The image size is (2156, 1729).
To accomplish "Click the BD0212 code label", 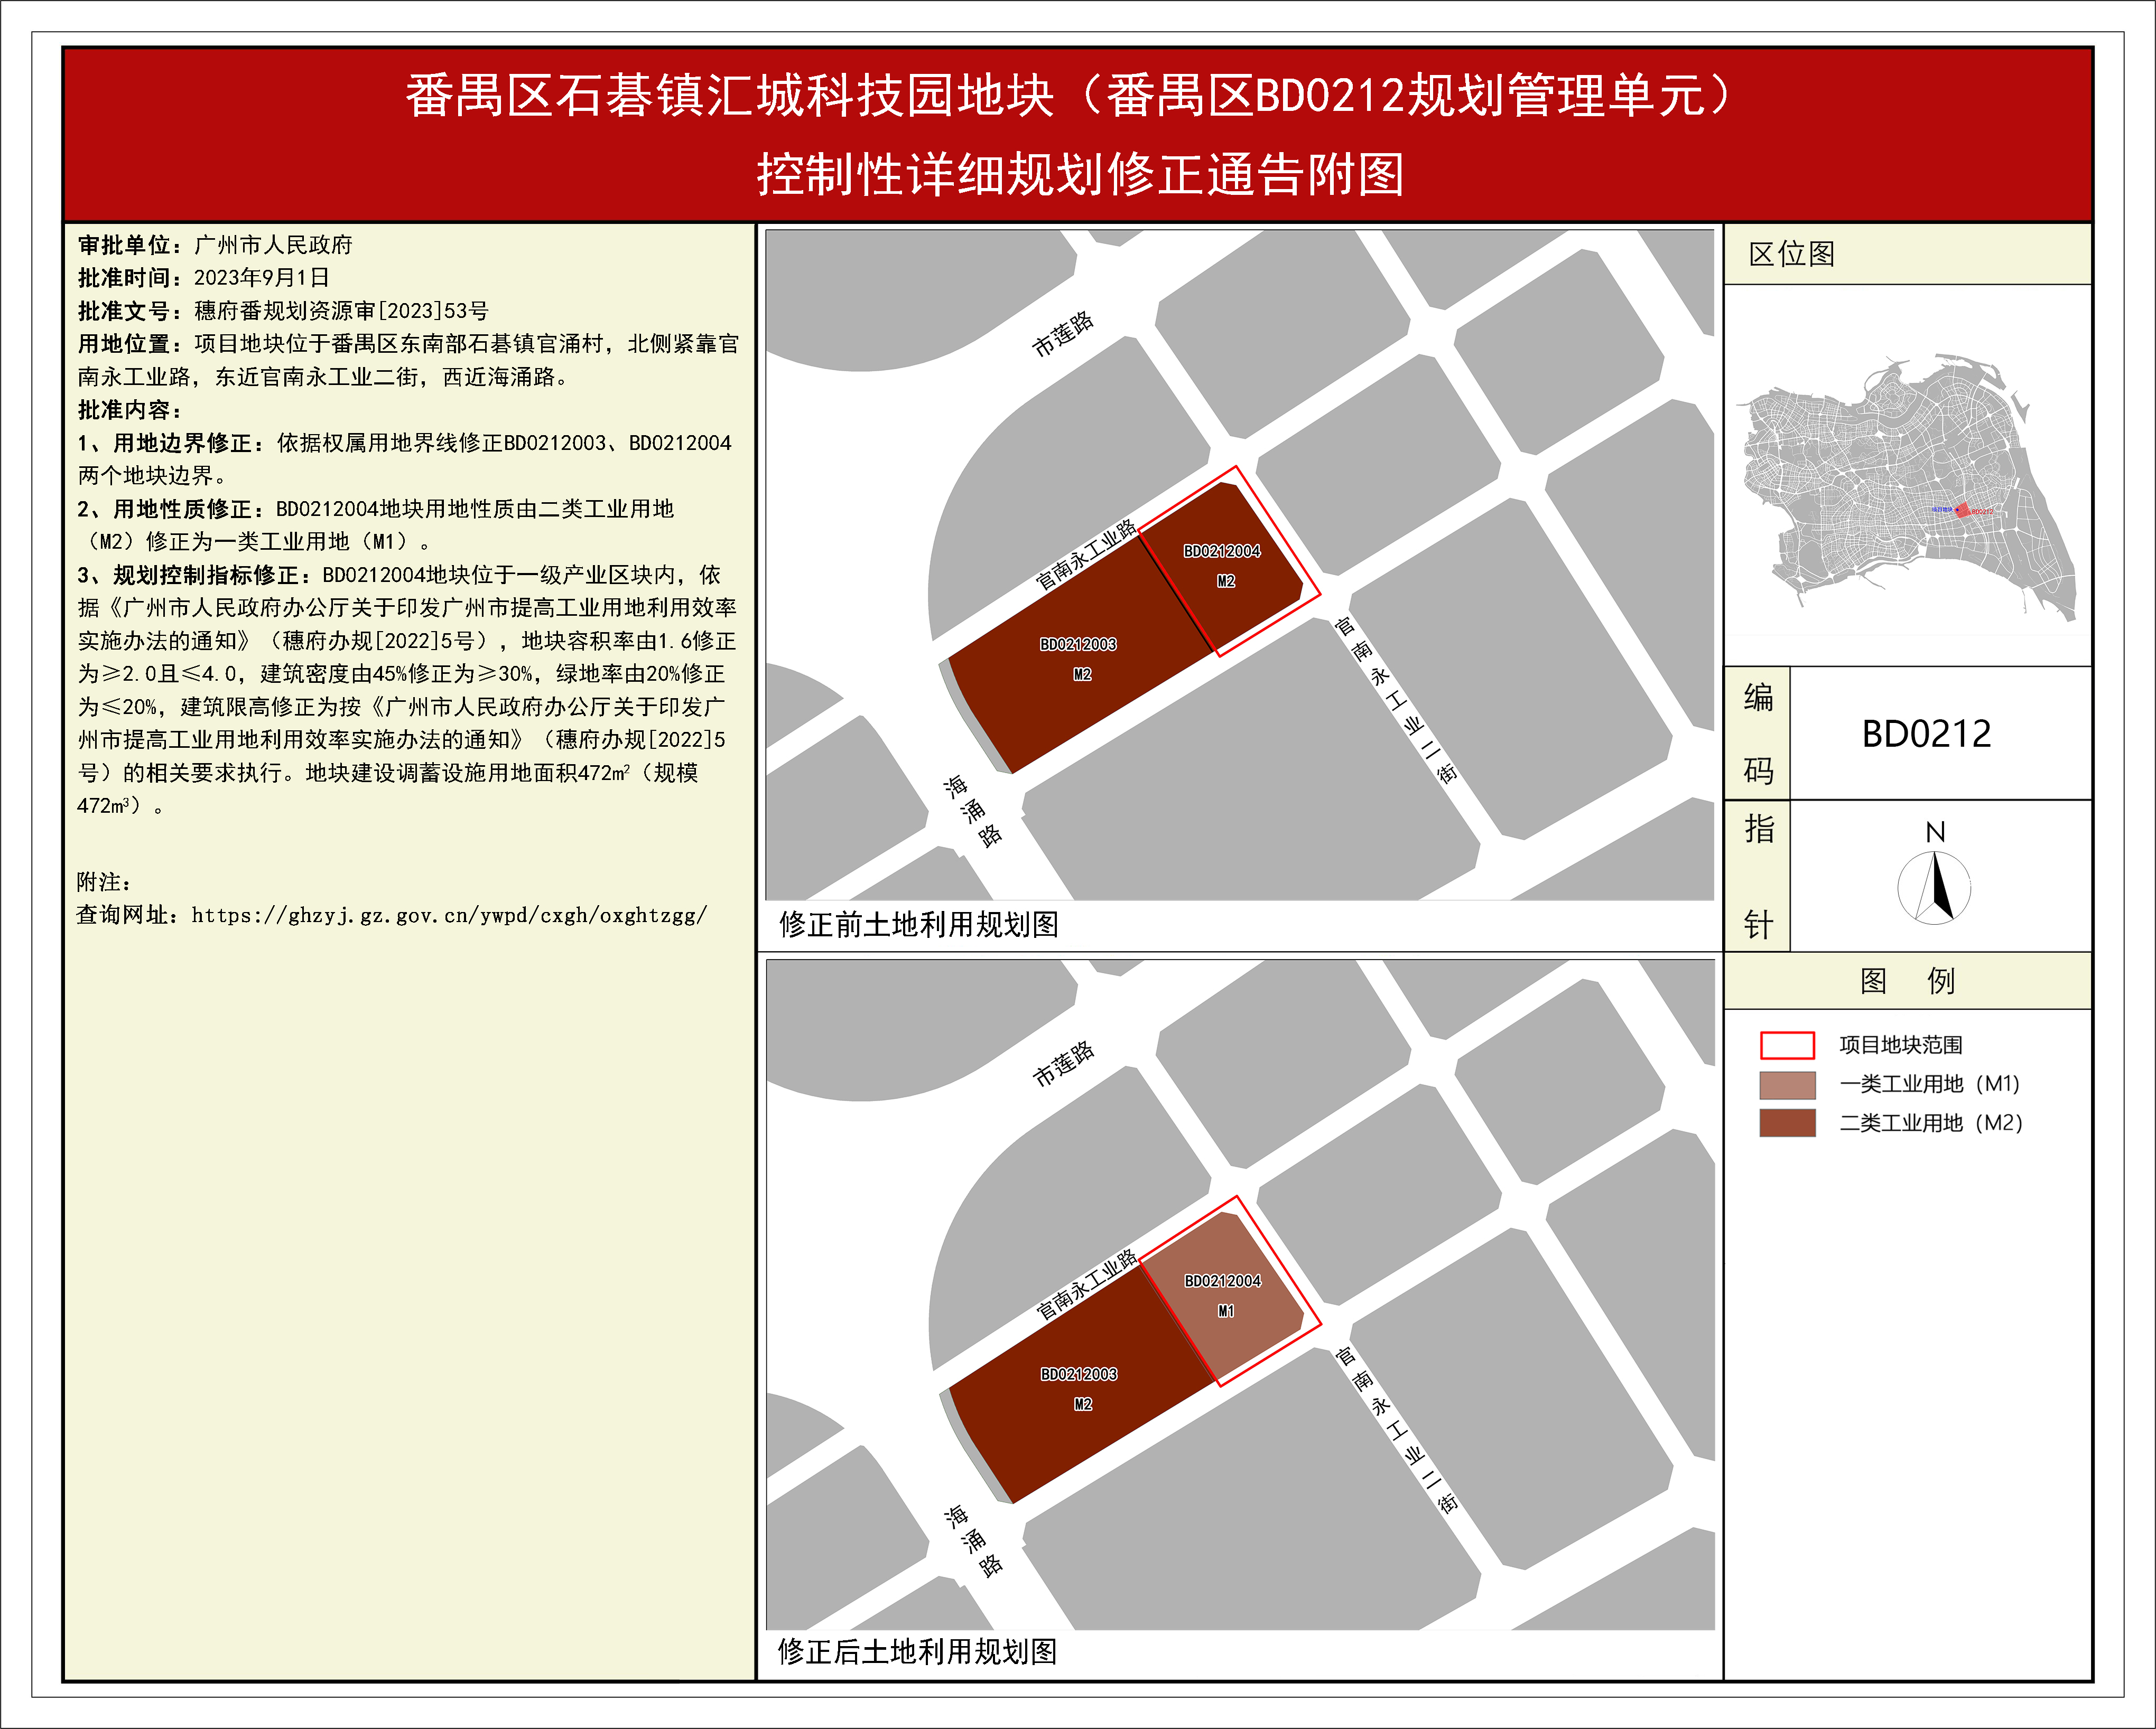I will tap(1926, 735).
